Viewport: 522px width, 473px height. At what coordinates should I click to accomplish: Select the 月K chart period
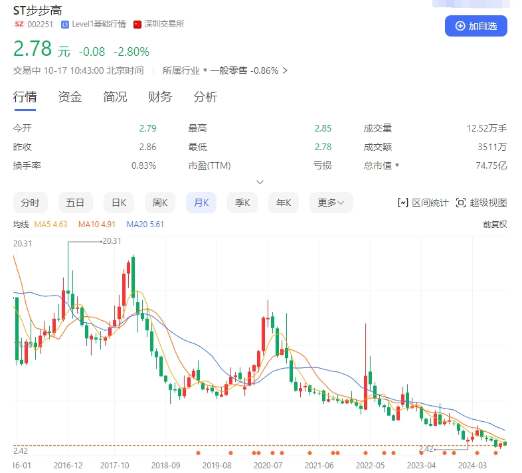pos(201,203)
